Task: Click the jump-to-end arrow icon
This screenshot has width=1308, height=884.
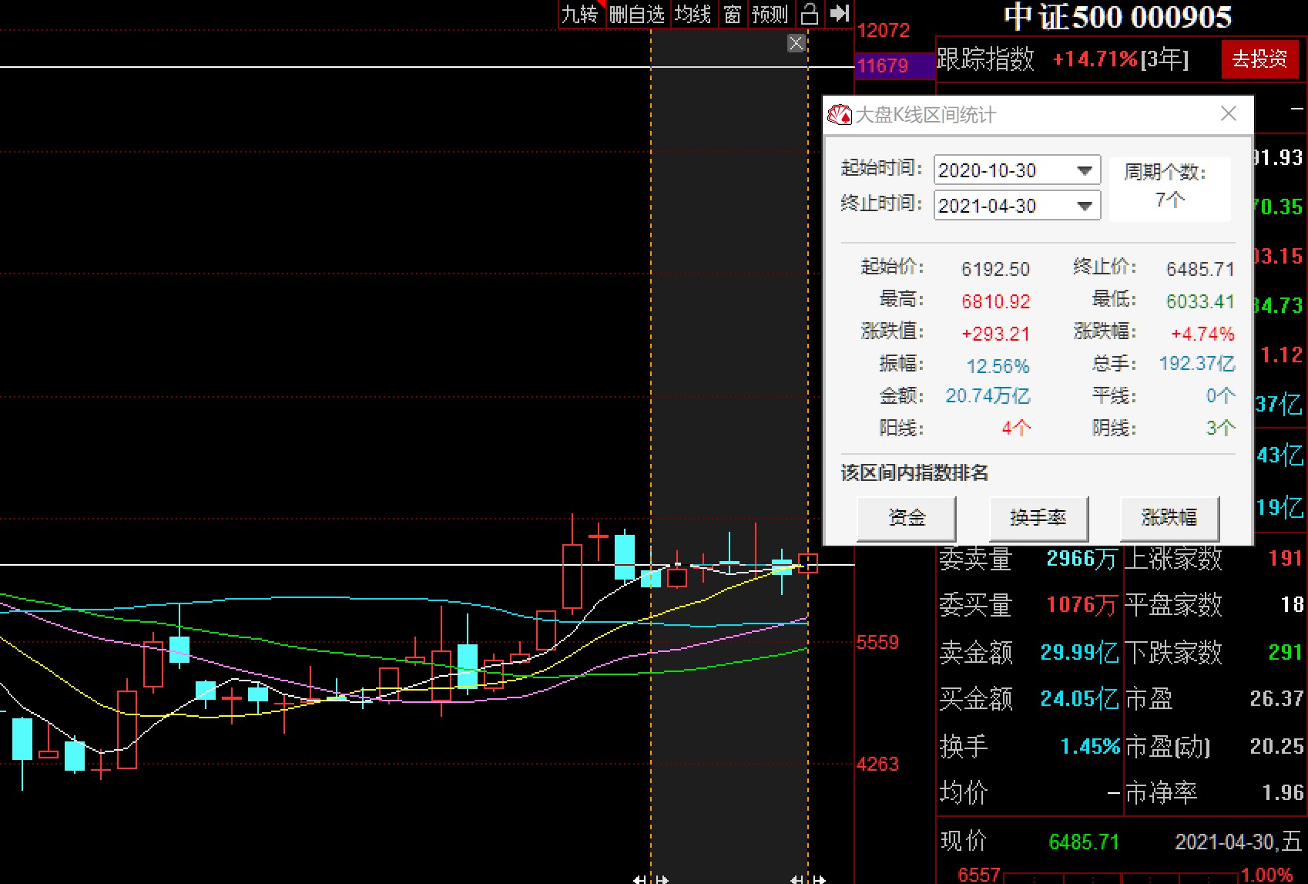Action: click(840, 14)
